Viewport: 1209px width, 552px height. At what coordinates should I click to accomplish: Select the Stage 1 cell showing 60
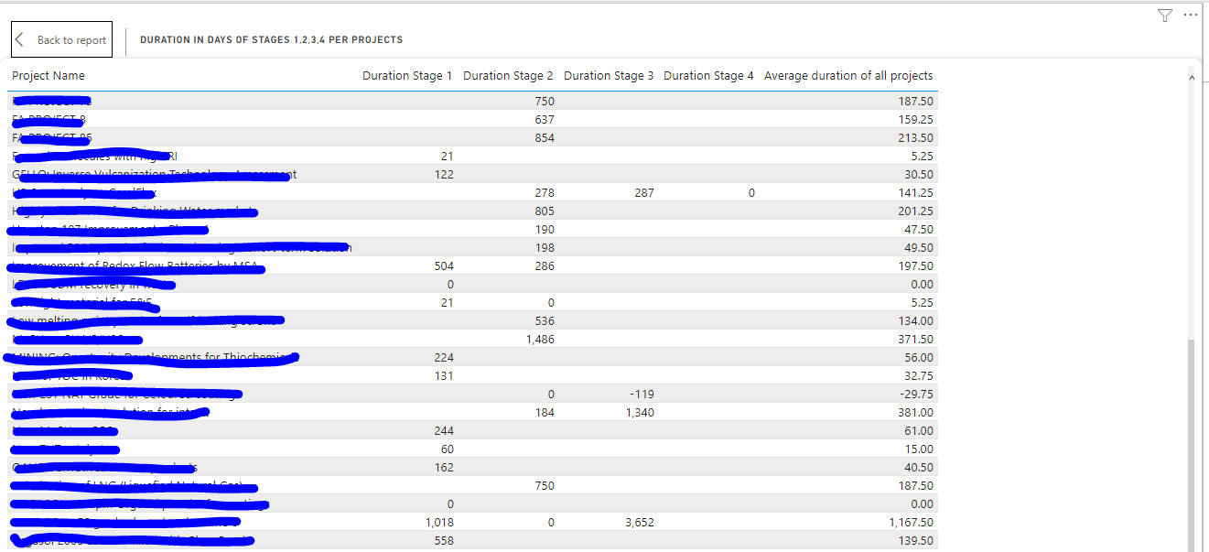[x=448, y=449]
